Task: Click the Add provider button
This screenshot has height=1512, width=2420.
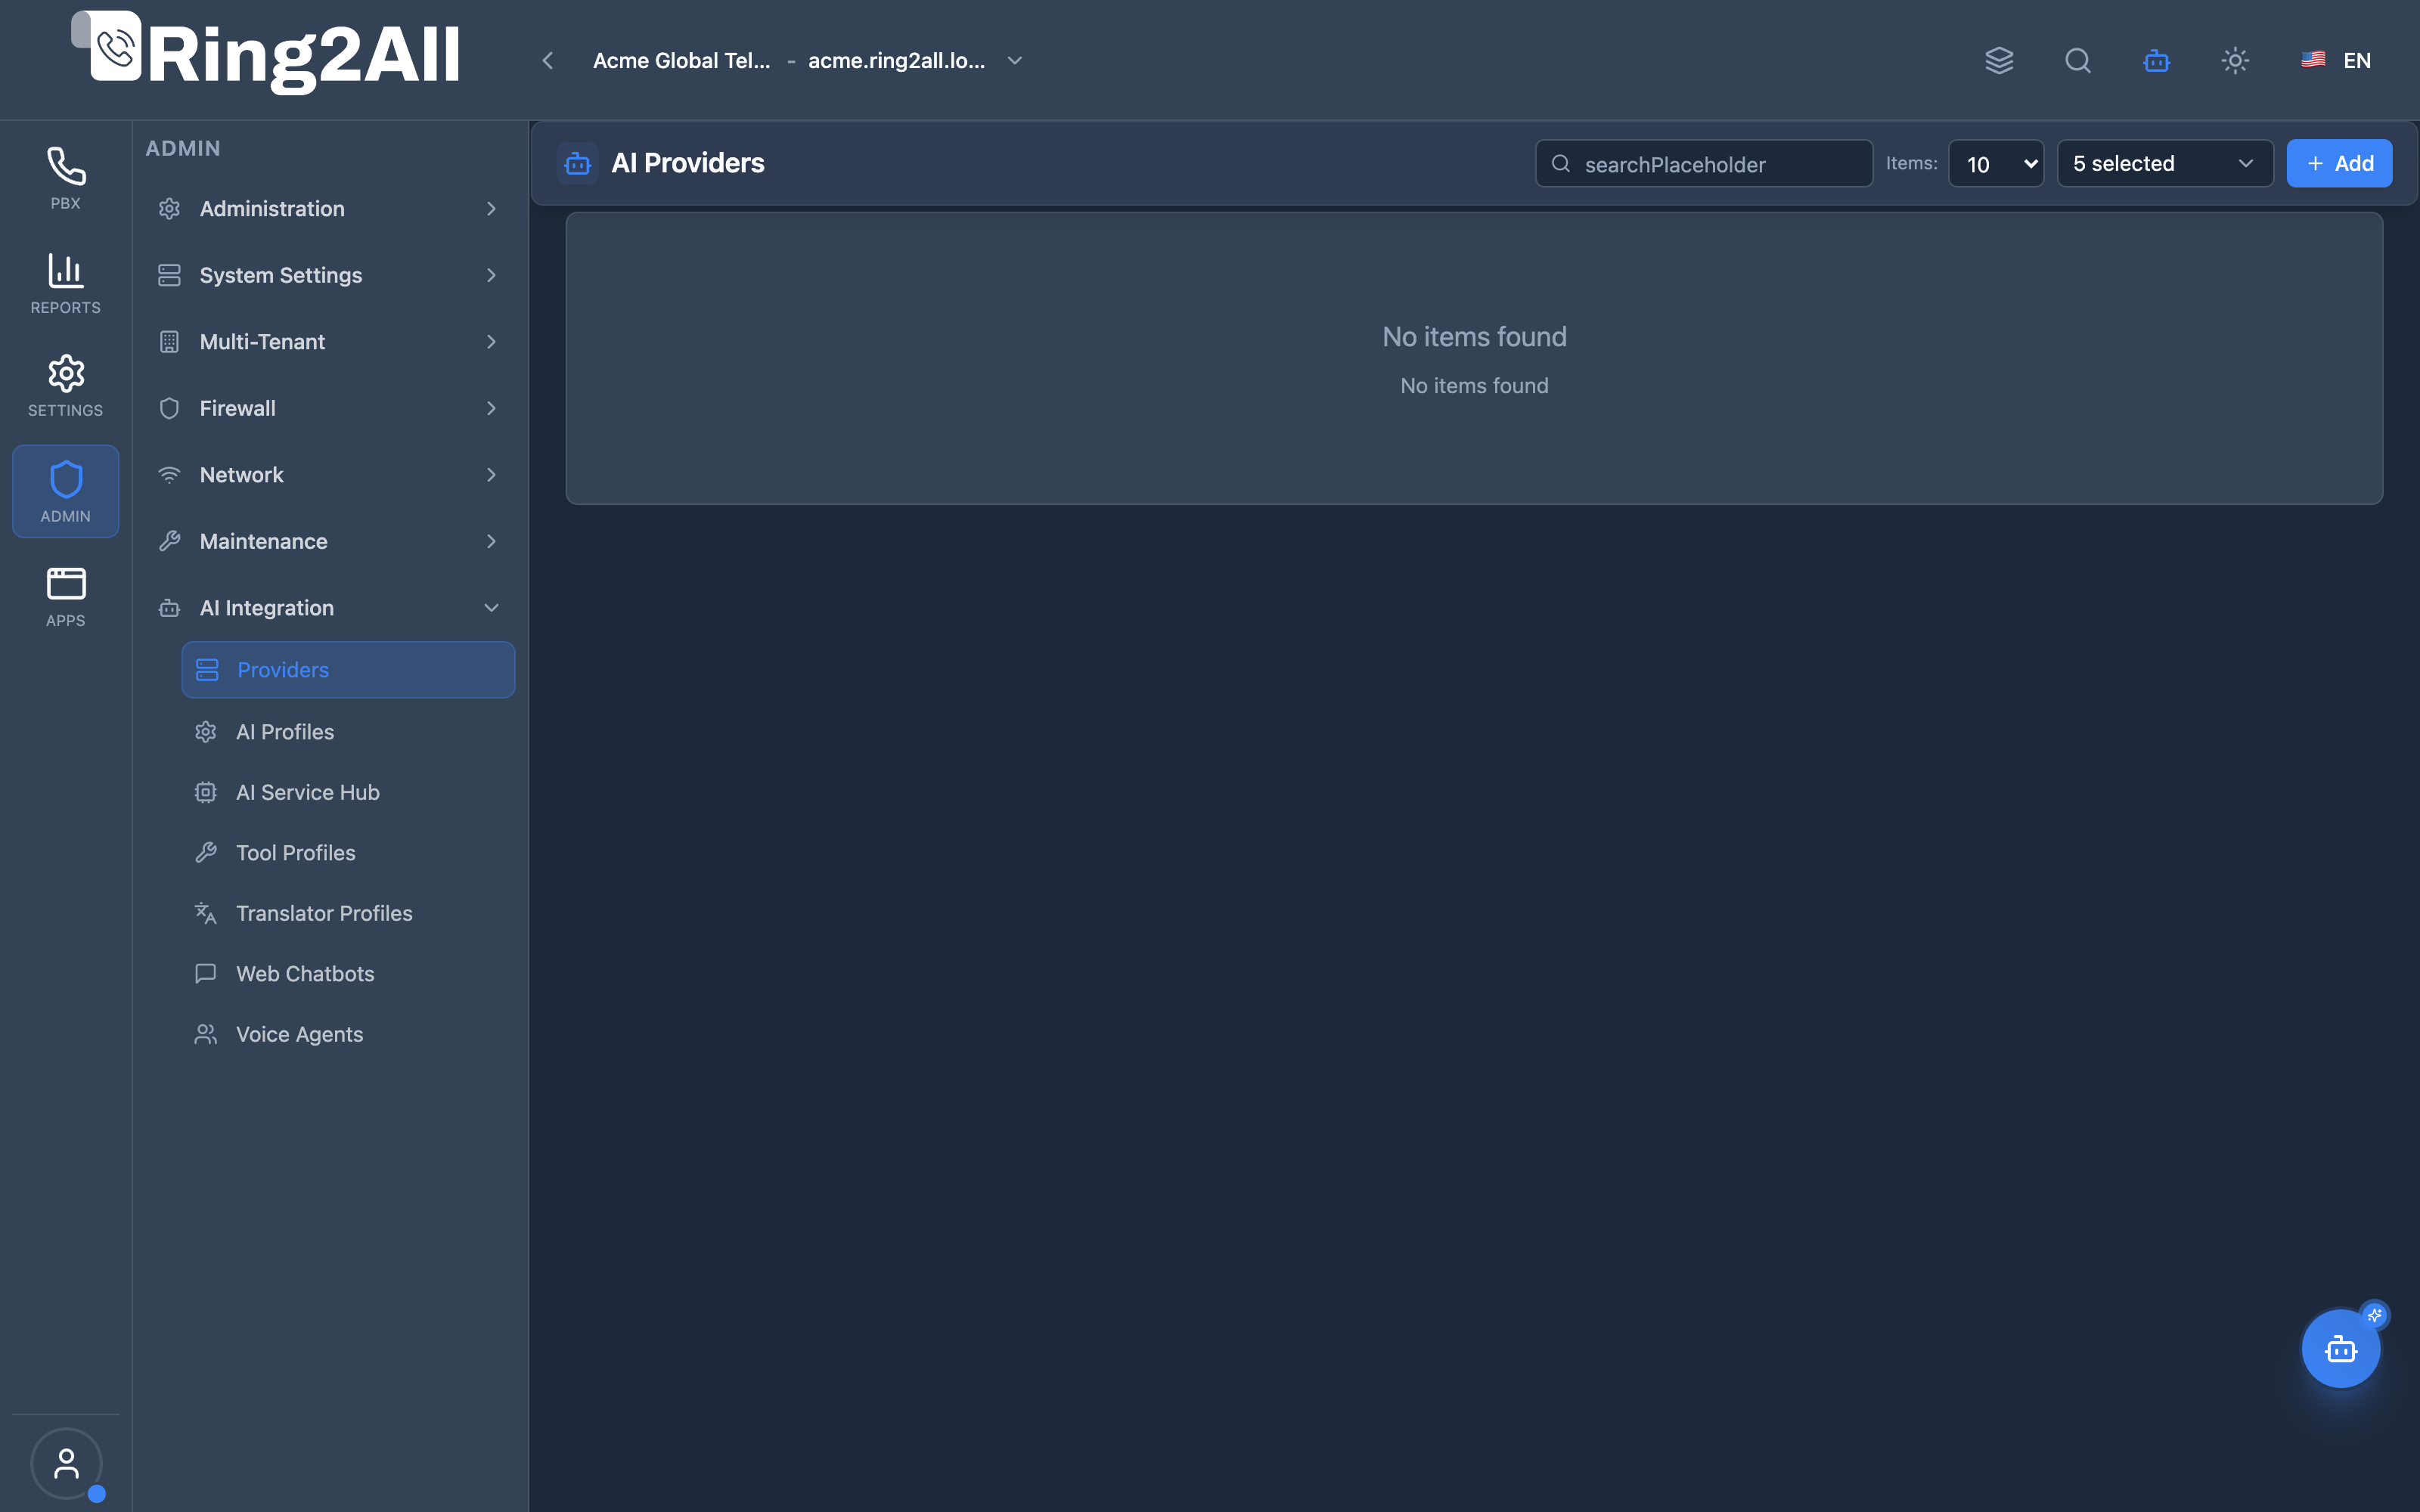Action: click(2339, 163)
